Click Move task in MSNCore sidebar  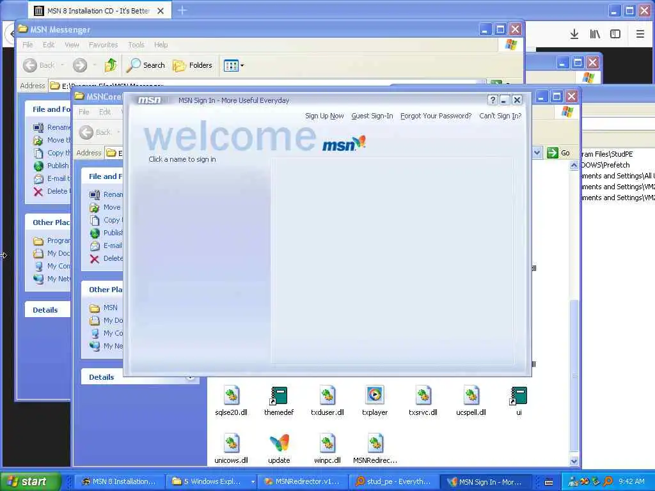(x=106, y=208)
